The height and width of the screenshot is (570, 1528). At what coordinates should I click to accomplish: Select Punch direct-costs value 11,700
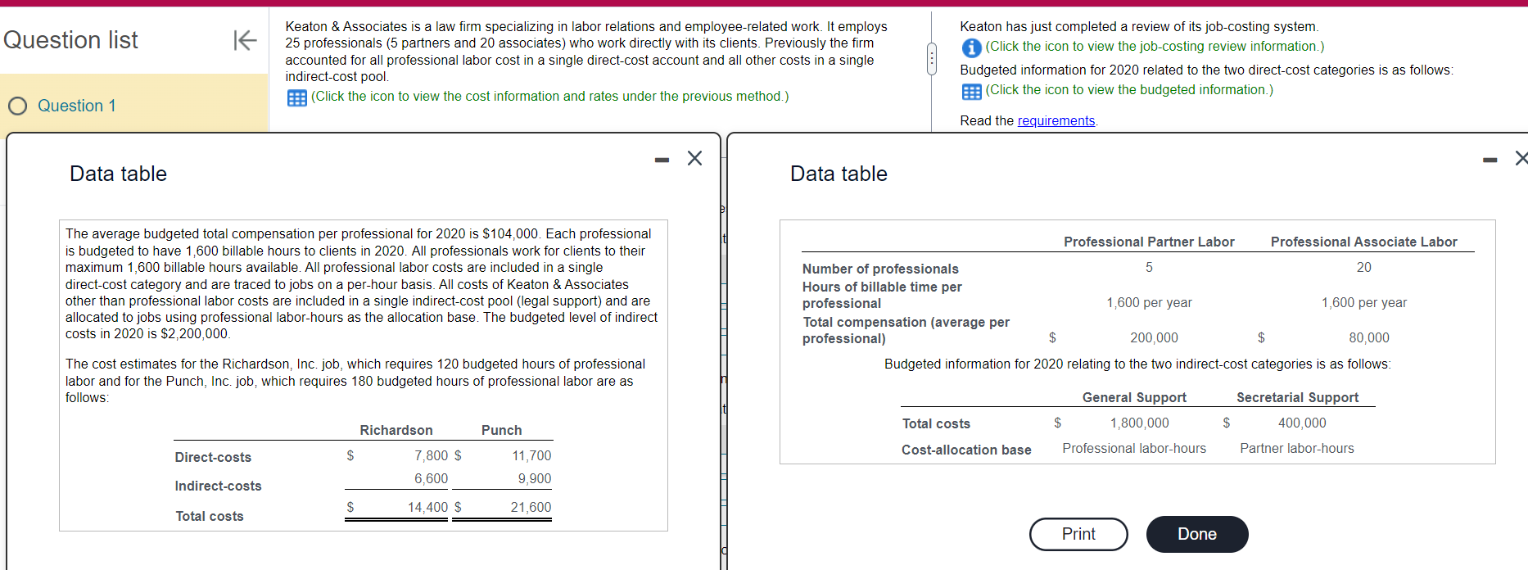pyautogui.click(x=531, y=455)
